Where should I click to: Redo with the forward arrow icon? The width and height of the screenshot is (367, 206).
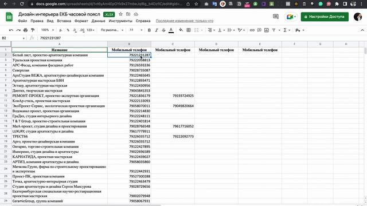click(x=18, y=30)
